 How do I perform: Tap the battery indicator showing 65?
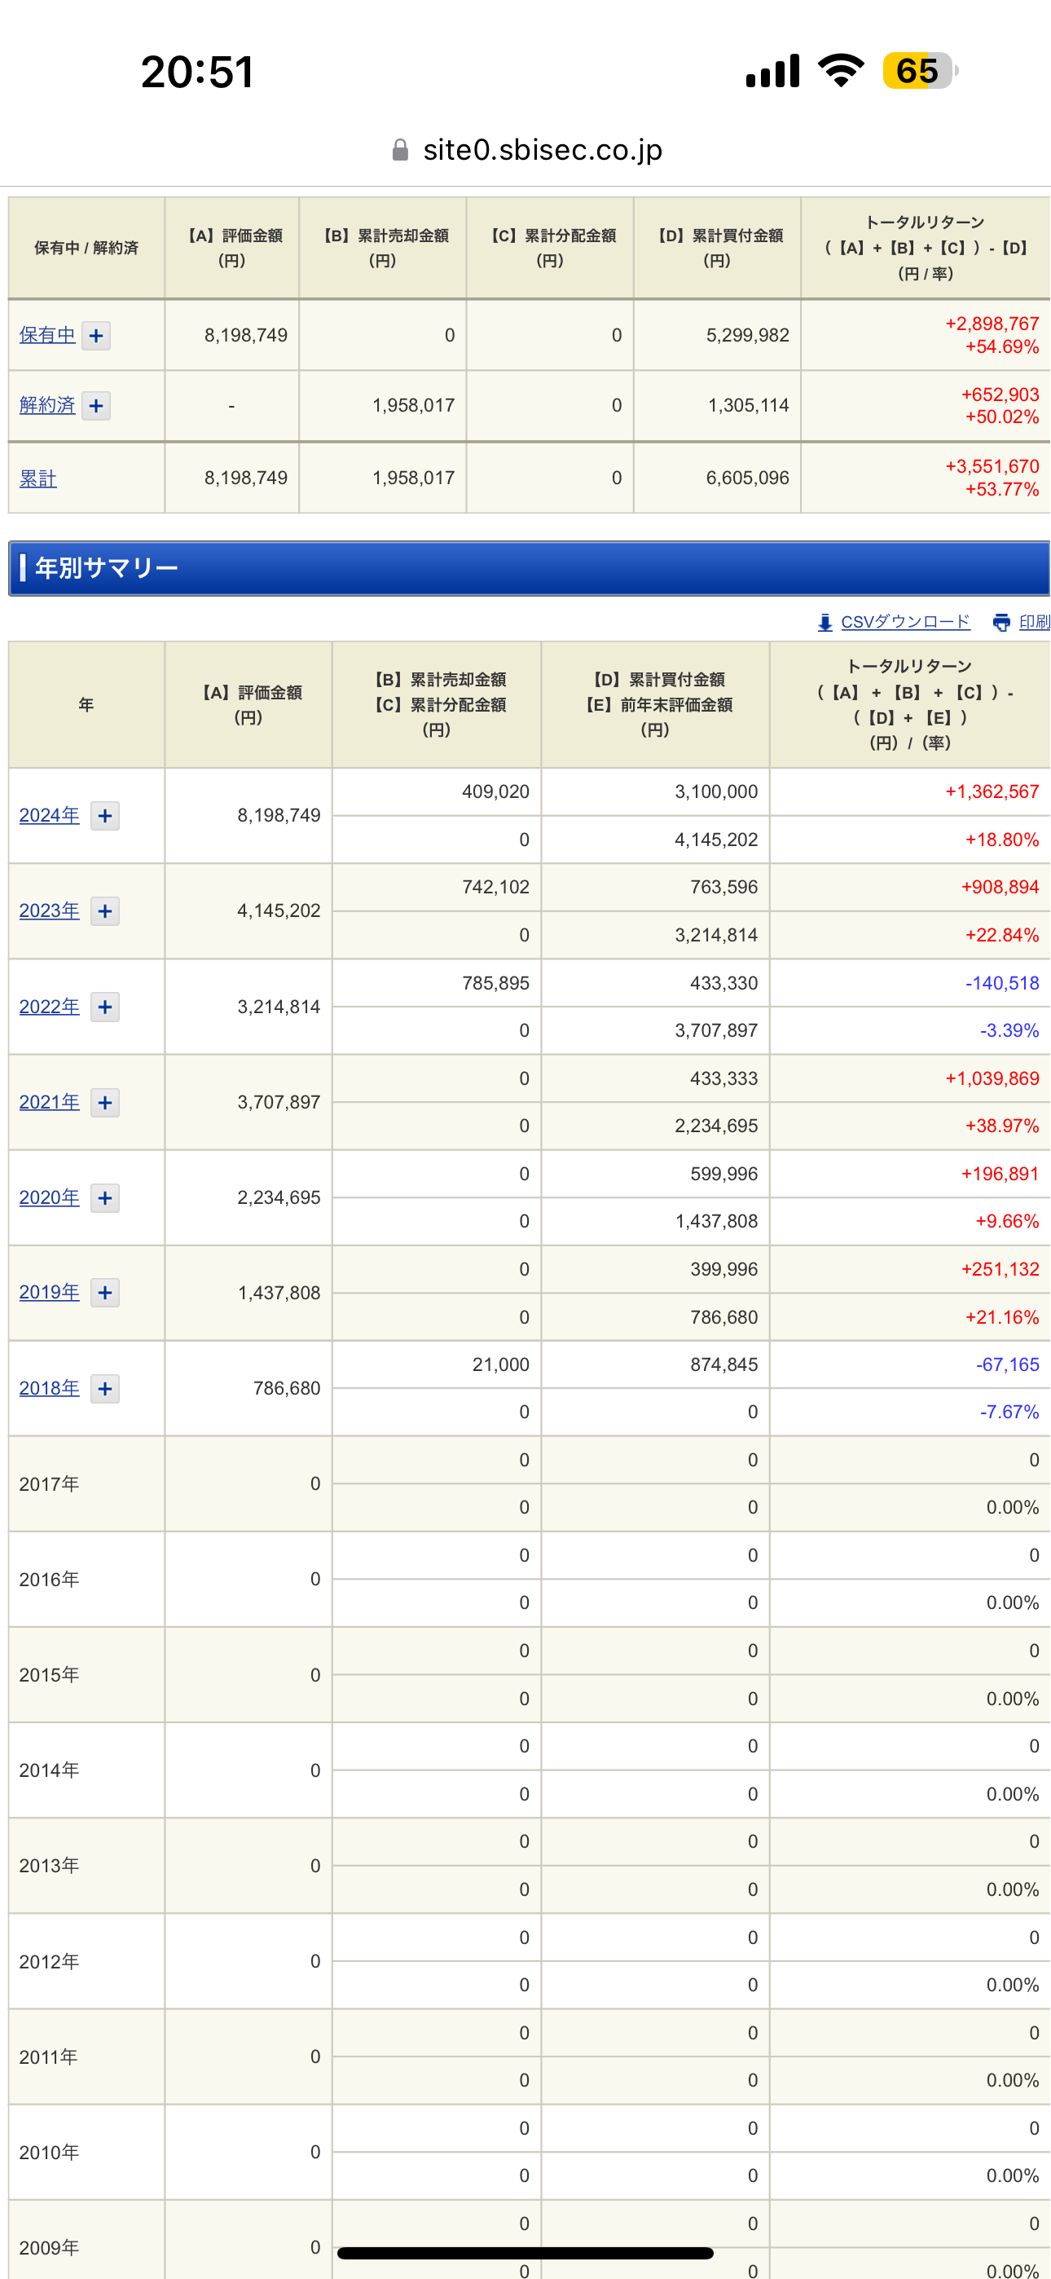point(920,71)
